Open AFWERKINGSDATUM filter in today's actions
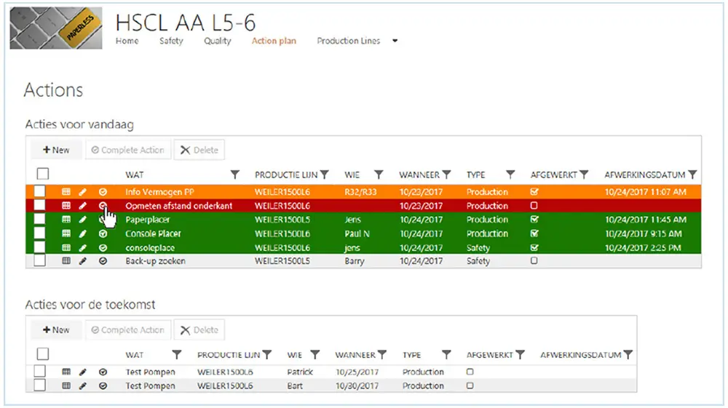The height and width of the screenshot is (408, 728). tap(692, 175)
